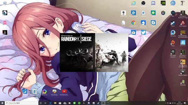Select the microphone app desktop icon

pyautogui.click(x=123, y=13)
